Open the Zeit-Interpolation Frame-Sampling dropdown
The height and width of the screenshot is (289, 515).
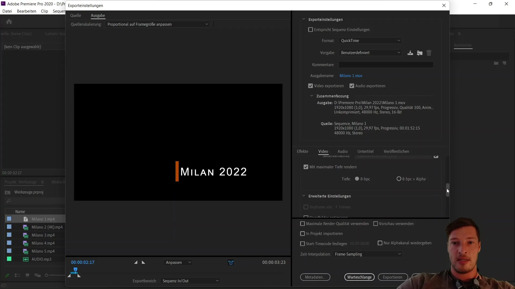coord(368,254)
